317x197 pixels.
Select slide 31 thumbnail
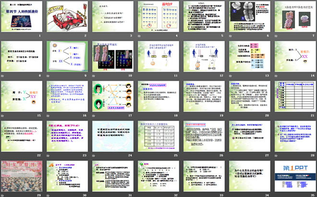tap(113, 176)
